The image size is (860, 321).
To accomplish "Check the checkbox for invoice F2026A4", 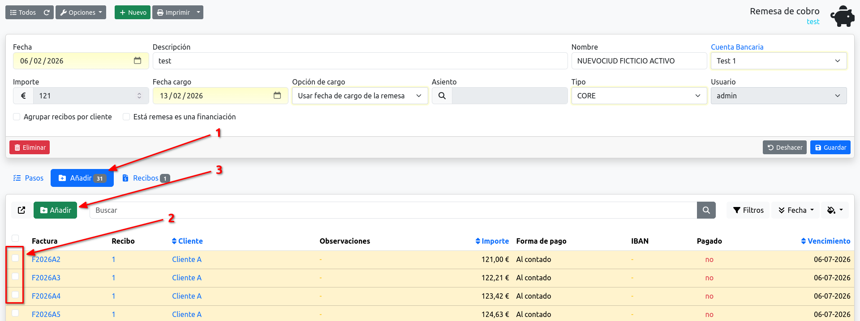I will click(x=15, y=295).
